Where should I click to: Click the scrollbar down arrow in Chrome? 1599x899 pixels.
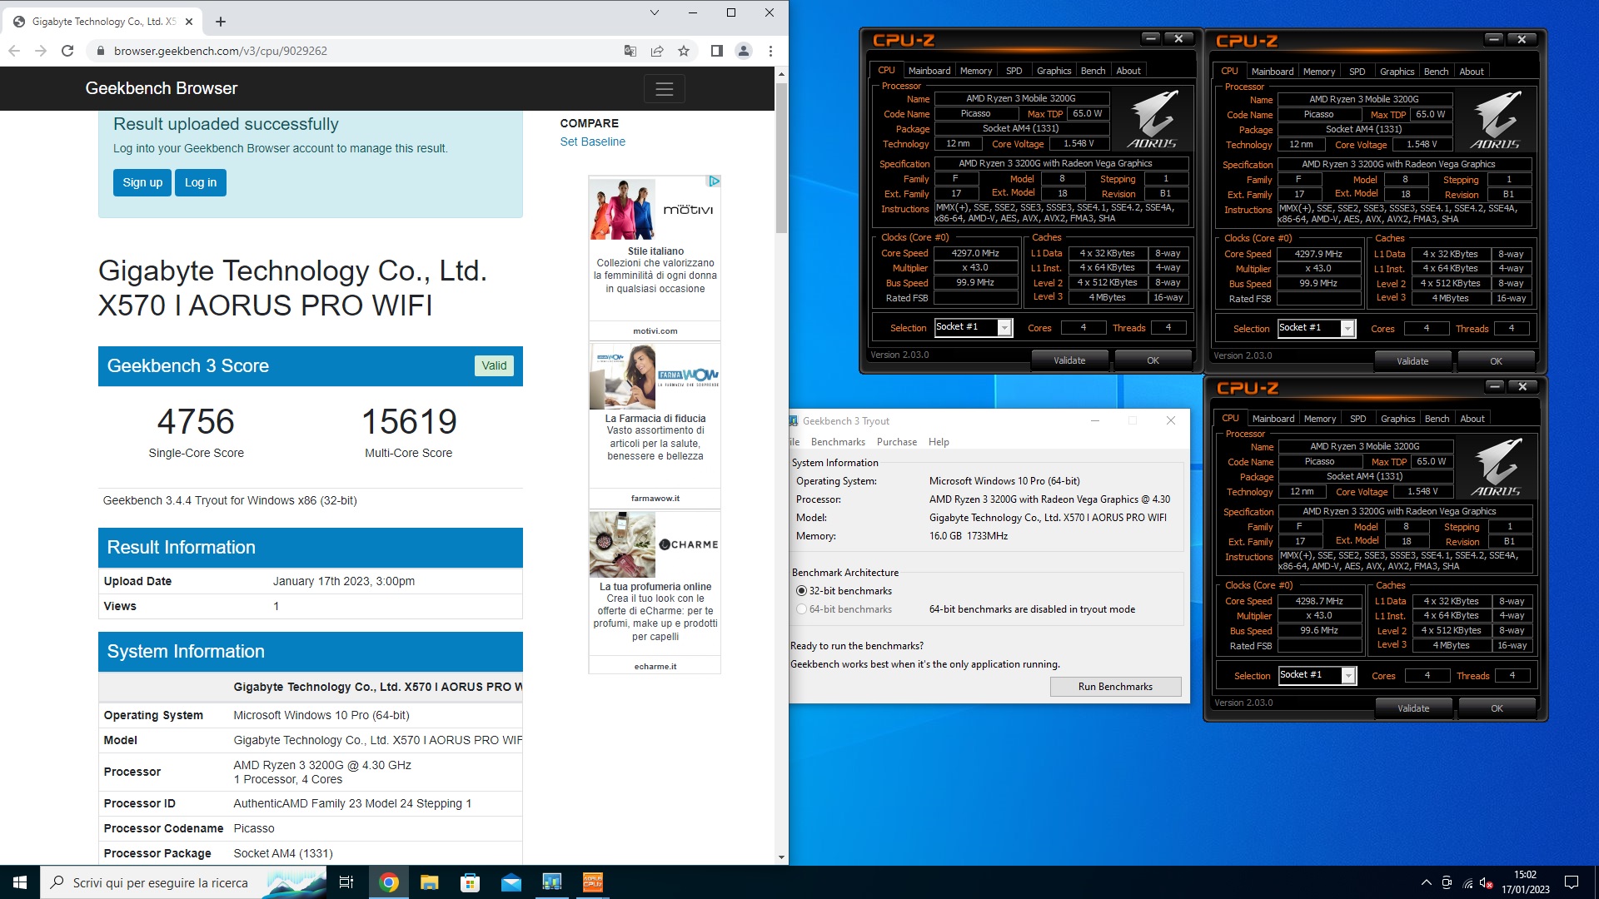coord(781,857)
